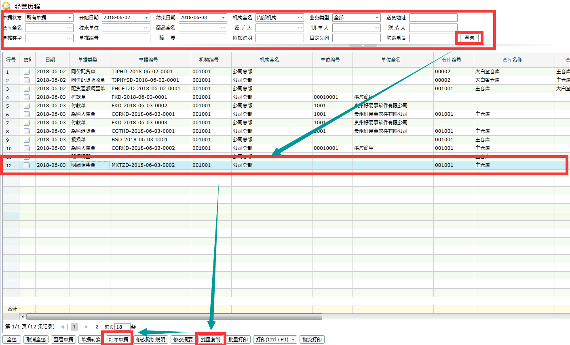Open the 经手人 browse ellipsis
Screen dimensions: 570x345
click(x=300, y=28)
